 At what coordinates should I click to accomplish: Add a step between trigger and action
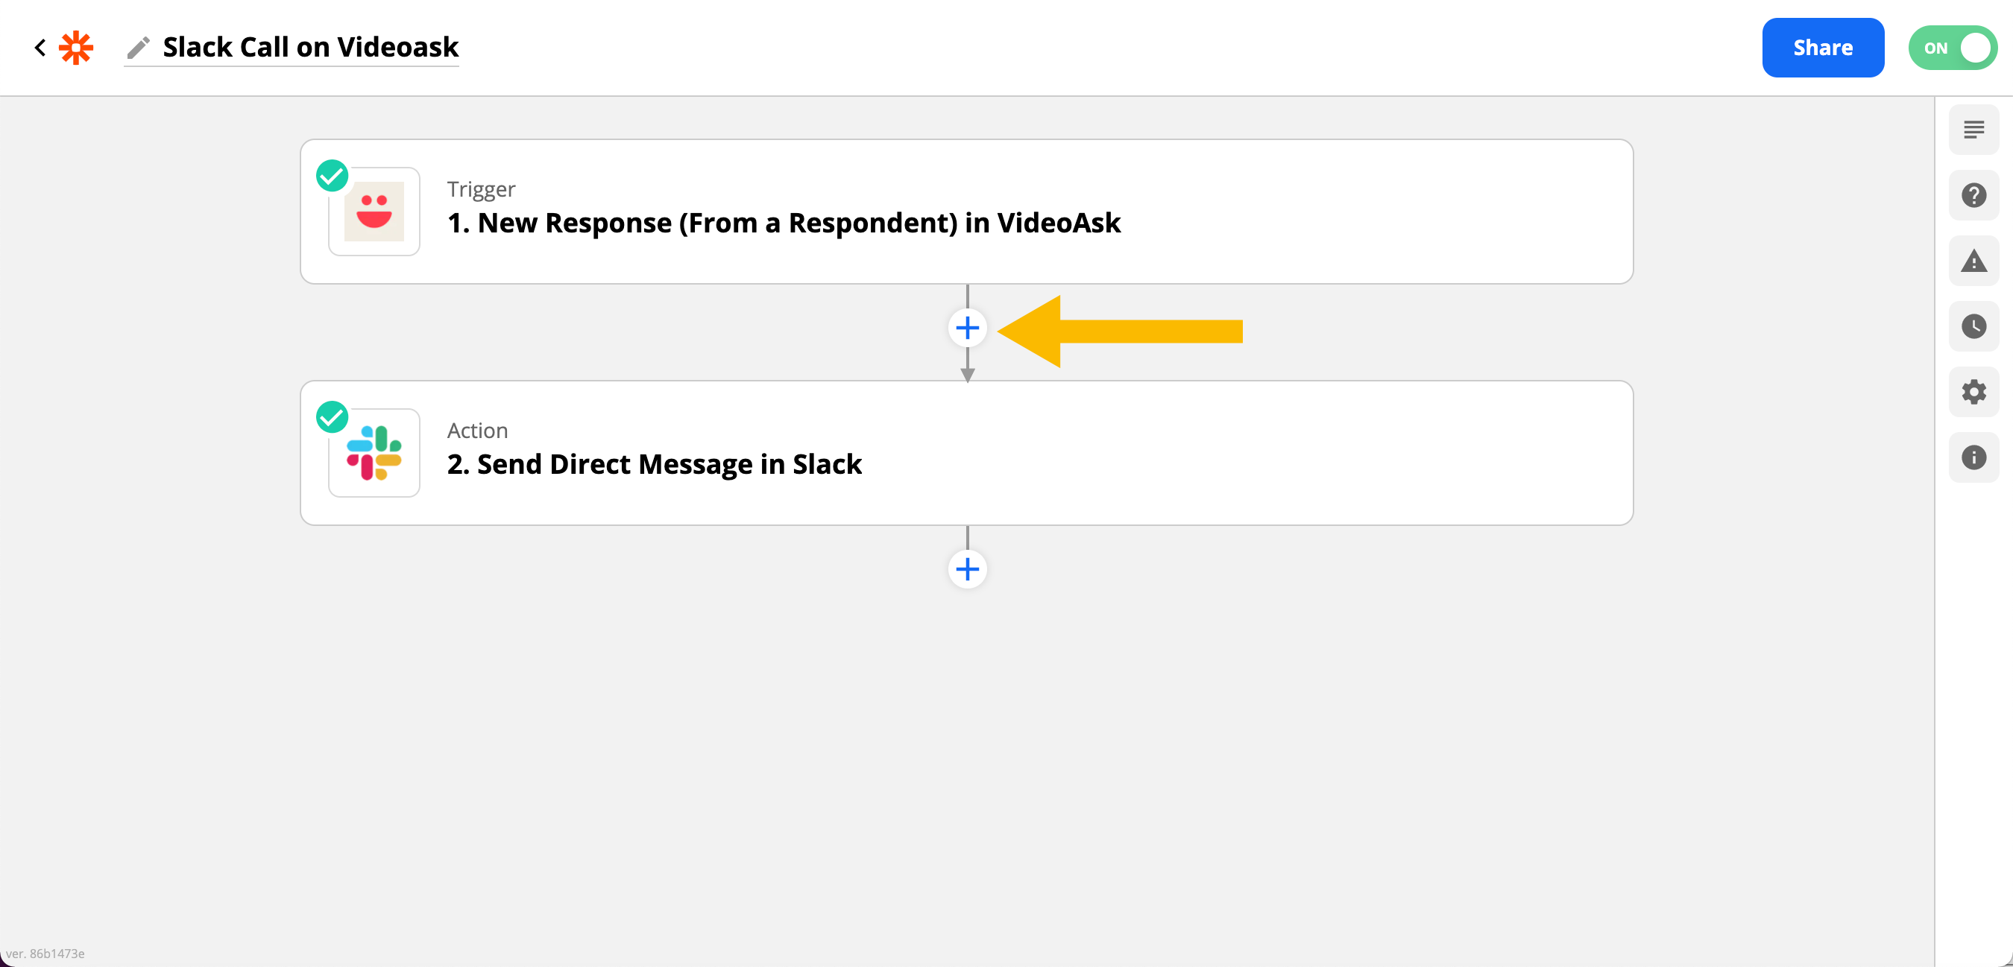pos(968,328)
